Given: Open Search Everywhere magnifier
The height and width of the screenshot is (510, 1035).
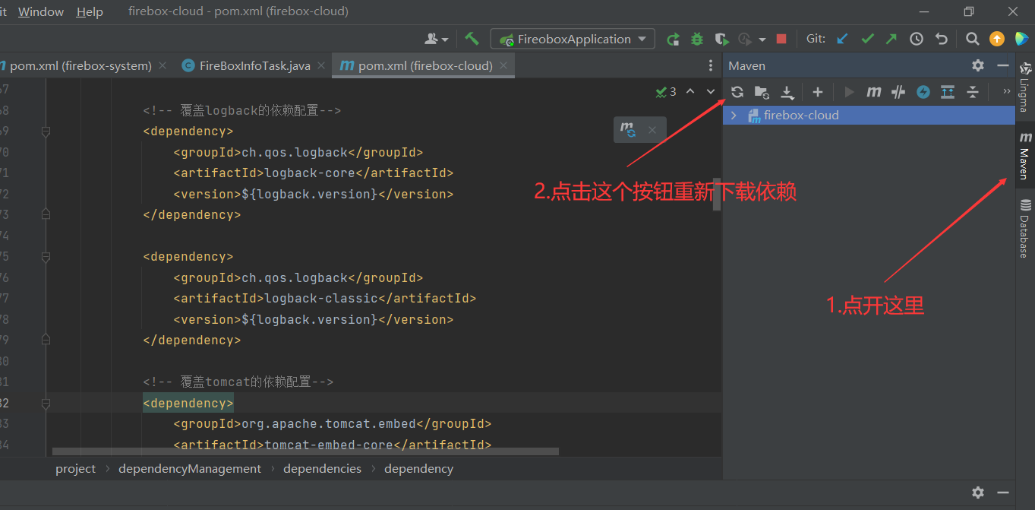Looking at the screenshot, I should tap(972, 39).
